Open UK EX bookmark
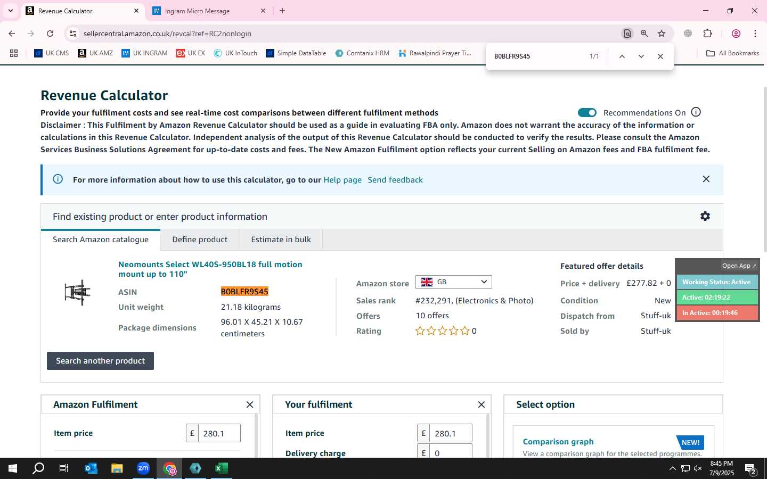This screenshot has width=767, height=479. click(x=191, y=53)
